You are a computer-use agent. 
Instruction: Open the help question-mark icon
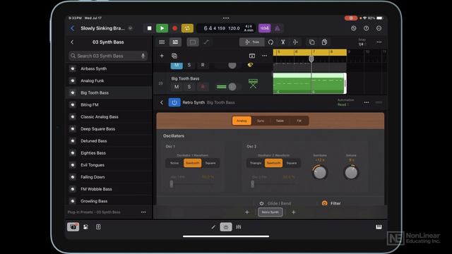pyautogui.click(x=366, y=28)
